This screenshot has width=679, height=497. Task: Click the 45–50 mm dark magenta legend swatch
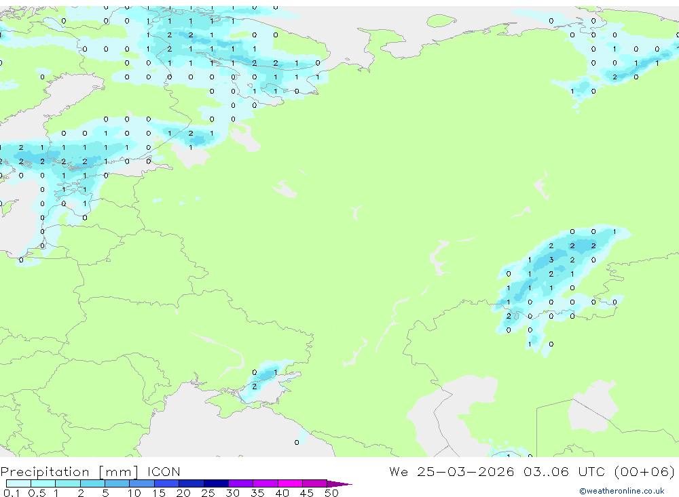[315, 483]
